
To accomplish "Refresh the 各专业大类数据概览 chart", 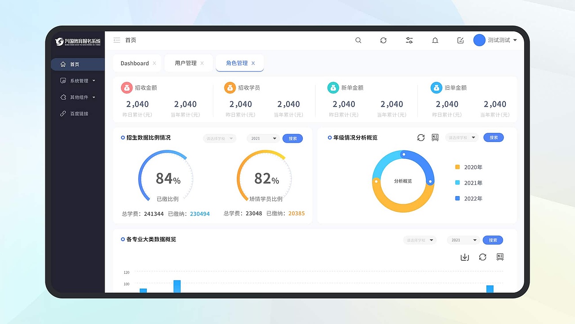I will pyautogui.click(x=482, y=257).
